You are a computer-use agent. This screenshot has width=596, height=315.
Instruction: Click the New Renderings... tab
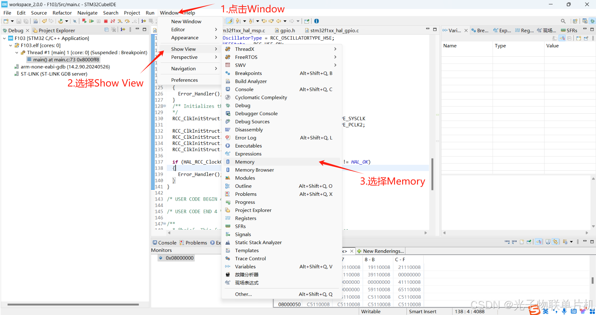click(x=380, y=251)
